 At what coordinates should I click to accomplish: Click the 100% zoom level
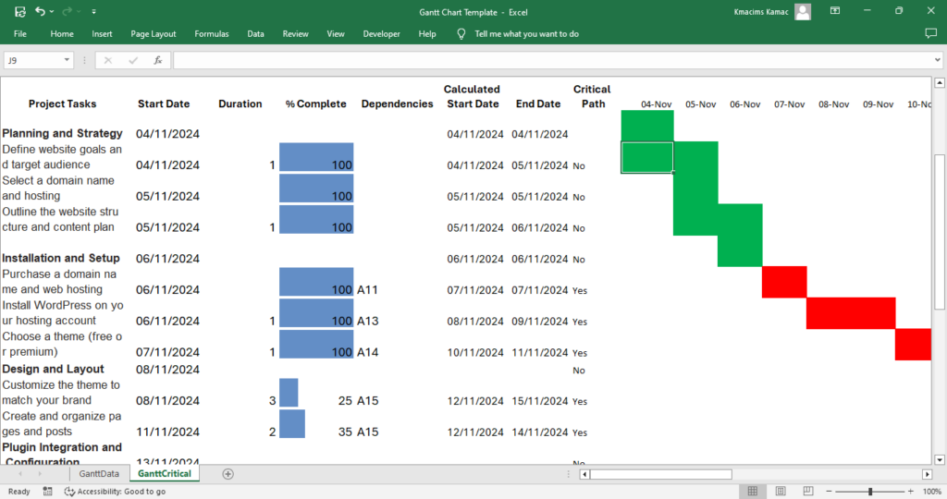coord(932,492)
